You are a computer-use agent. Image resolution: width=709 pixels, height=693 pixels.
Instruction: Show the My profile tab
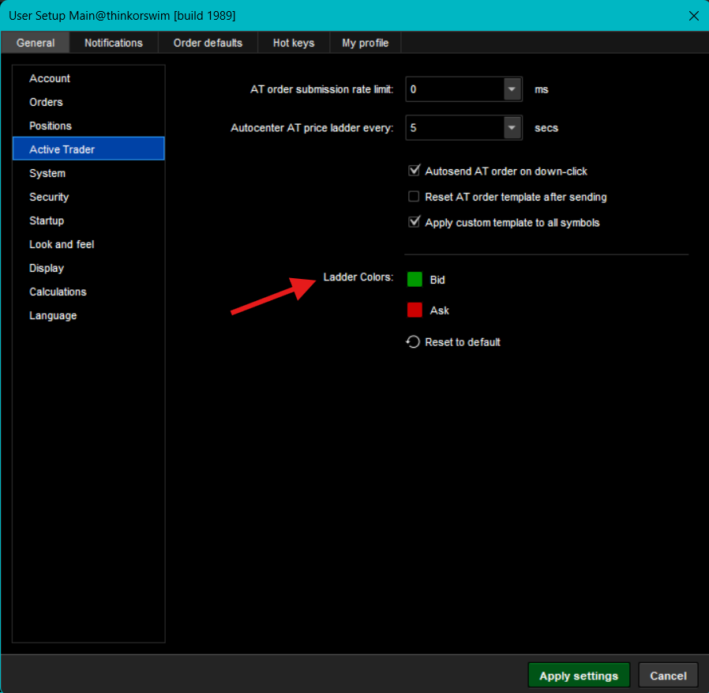click(366, 43)
